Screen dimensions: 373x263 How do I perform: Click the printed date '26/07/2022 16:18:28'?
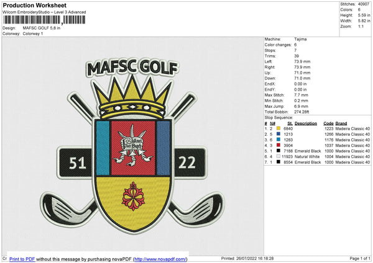pos(255,259)
